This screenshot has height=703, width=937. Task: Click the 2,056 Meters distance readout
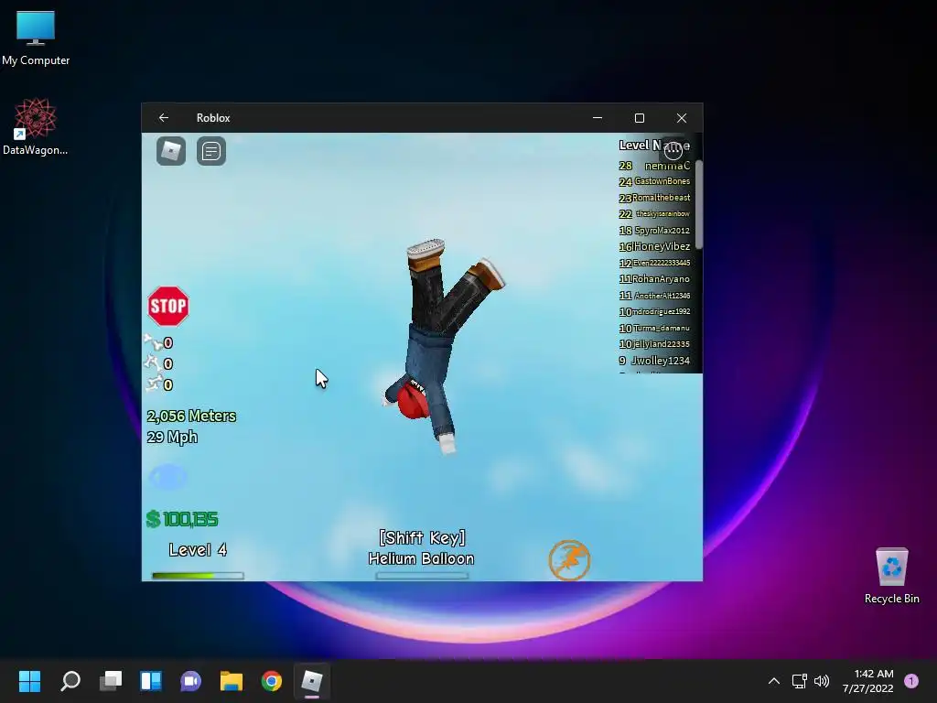pos(191,416)
